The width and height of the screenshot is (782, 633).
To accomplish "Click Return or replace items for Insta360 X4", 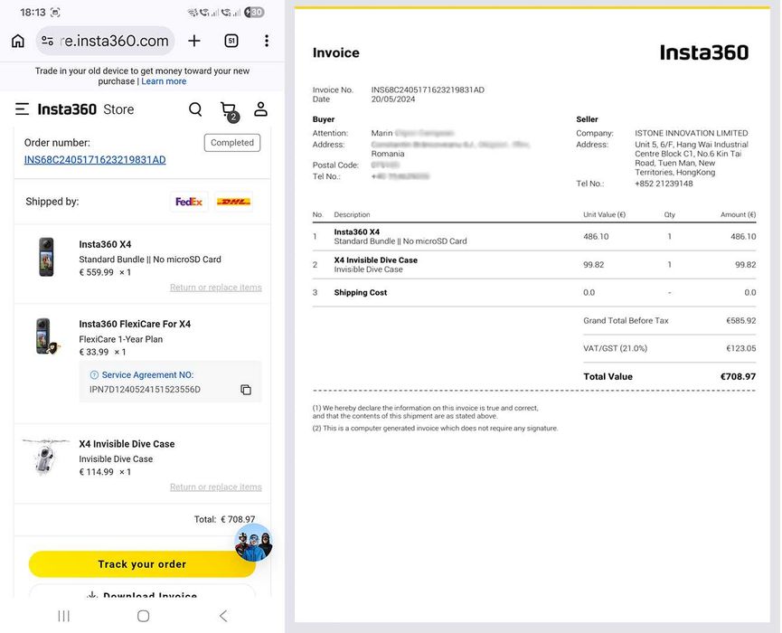I will (215, 288).
